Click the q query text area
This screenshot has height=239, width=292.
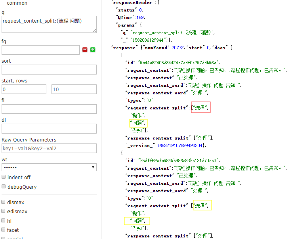click(x=49, y=25)
